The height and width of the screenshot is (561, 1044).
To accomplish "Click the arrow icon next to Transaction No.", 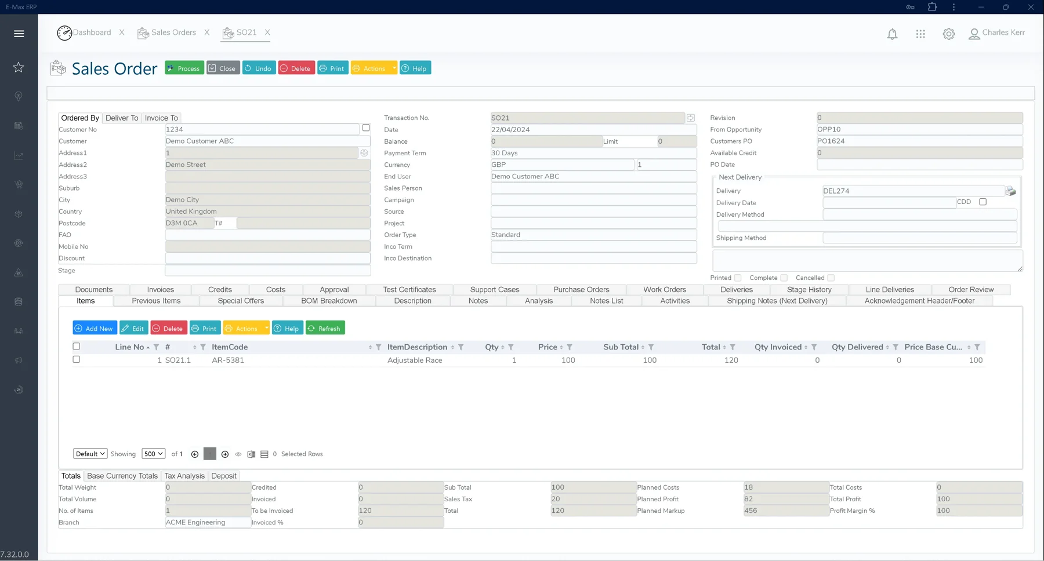I will [x=691, y=118].
